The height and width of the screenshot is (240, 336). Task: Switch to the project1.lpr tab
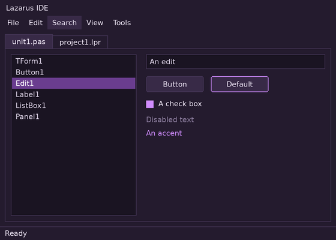80,42
